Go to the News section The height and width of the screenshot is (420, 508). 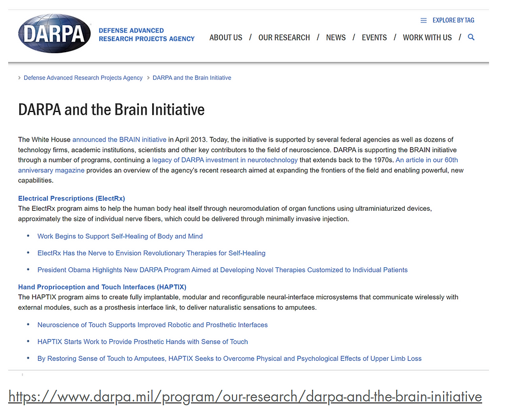[336, 37]
